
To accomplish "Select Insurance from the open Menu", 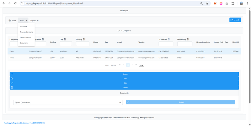I will point(24,27).
